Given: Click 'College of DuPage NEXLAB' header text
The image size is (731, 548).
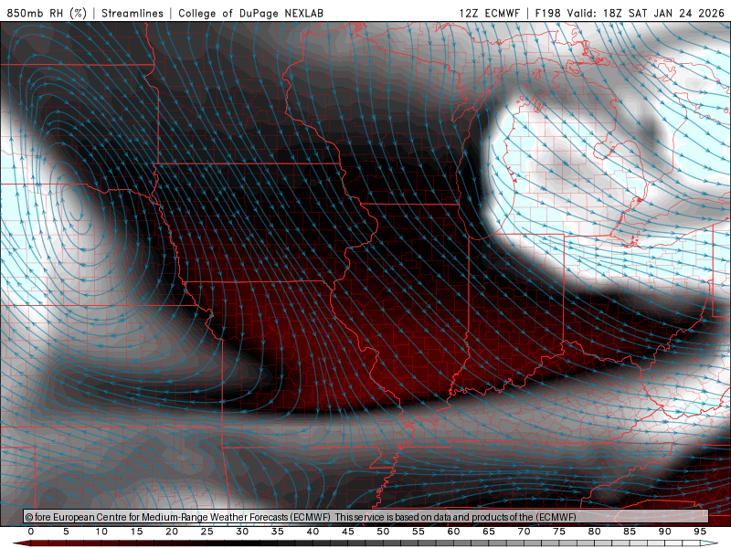Looking at the screenshot, I should pyautogui.click(x=250, y=13).
